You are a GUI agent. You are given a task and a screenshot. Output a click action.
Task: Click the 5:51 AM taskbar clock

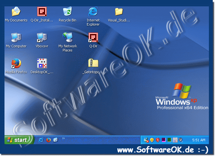click(x=199, y=140)
